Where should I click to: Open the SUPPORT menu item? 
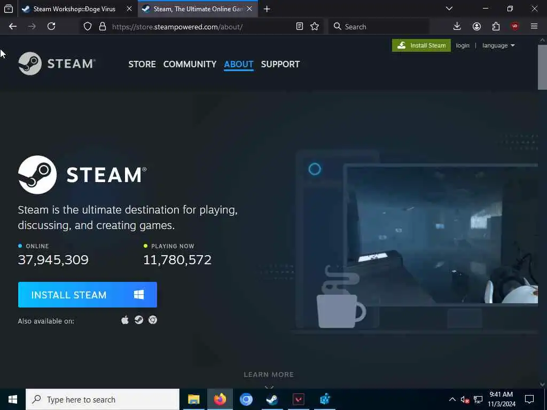(280, 64)
